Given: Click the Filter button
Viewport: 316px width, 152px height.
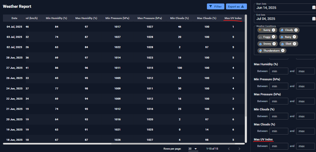Looking at the screenshot, I should click(x=216, y=6).
